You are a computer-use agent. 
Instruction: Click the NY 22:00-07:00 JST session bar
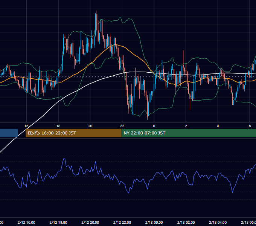tap(189, 133)
